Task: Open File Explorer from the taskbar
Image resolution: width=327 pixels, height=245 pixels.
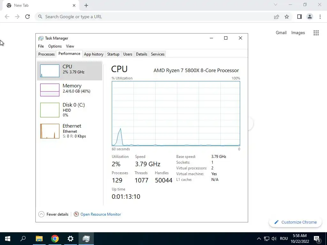Action: click(x=39, y=239)
